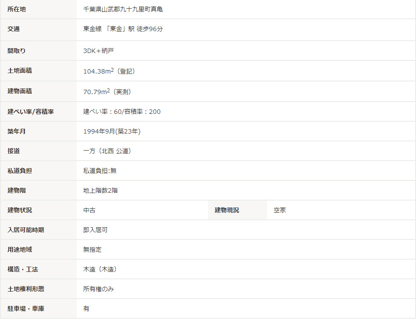Click the 所有権のみ land rights value
Image resolution: width=416 pixels, height=324 pixels.
tap(99, 289)
